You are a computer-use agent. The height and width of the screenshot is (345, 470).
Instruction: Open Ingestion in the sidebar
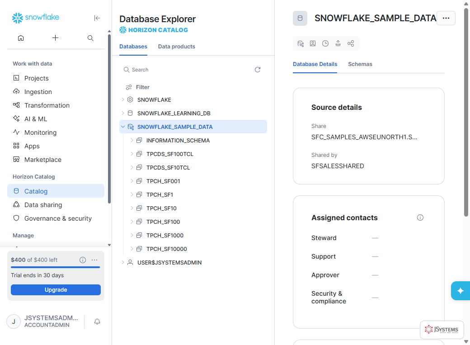[56, 91]
